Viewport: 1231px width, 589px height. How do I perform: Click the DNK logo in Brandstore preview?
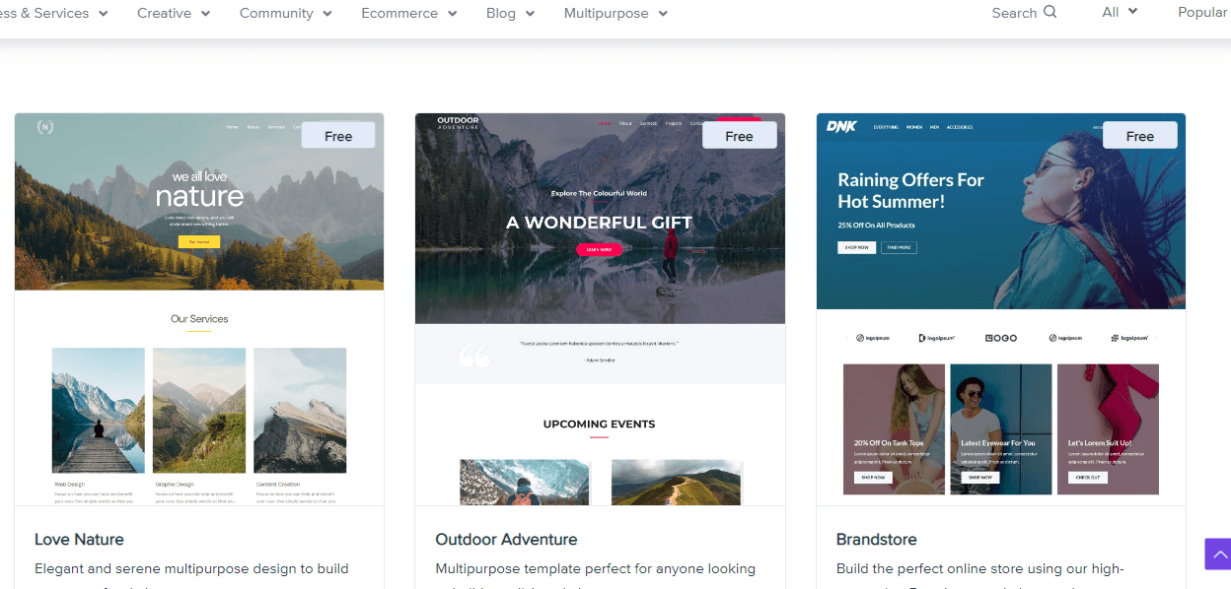coord(841,126)
